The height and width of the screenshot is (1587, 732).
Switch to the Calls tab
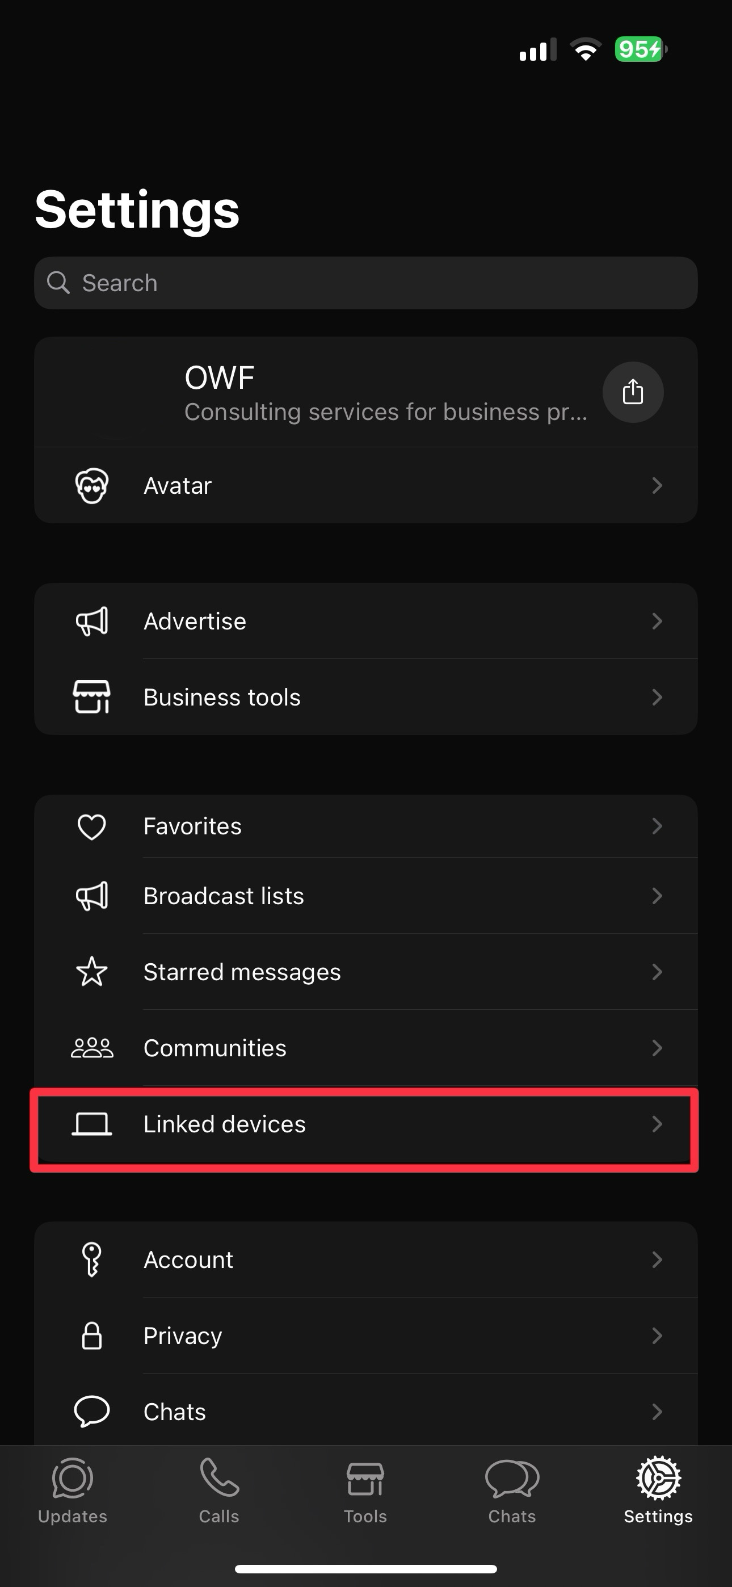[x=218, y=1490]
